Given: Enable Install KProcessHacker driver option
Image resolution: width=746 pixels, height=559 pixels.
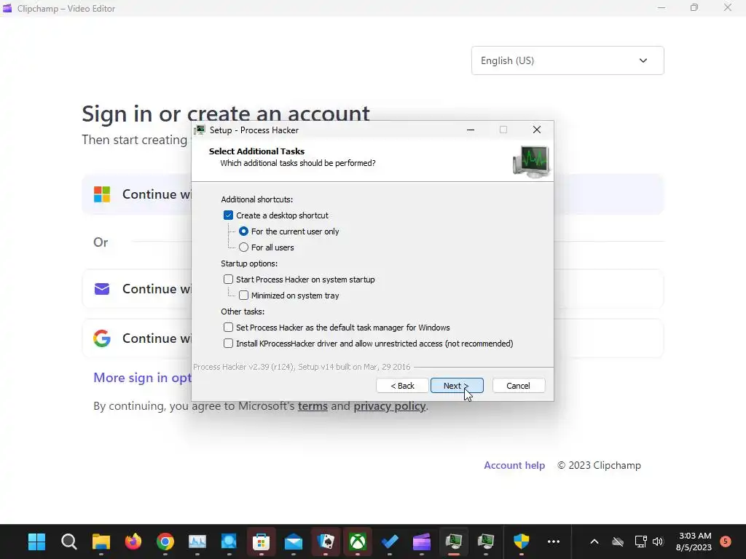Looking at the screenshot, I should [x=228, y=344].
